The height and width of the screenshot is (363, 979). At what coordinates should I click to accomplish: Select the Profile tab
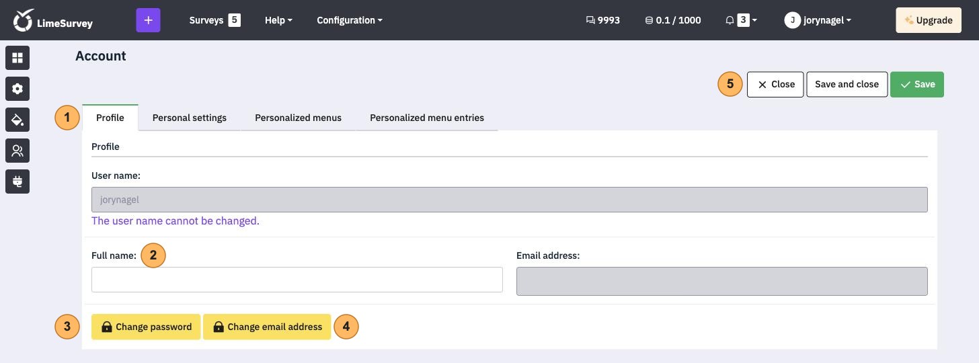click(110, 118)
